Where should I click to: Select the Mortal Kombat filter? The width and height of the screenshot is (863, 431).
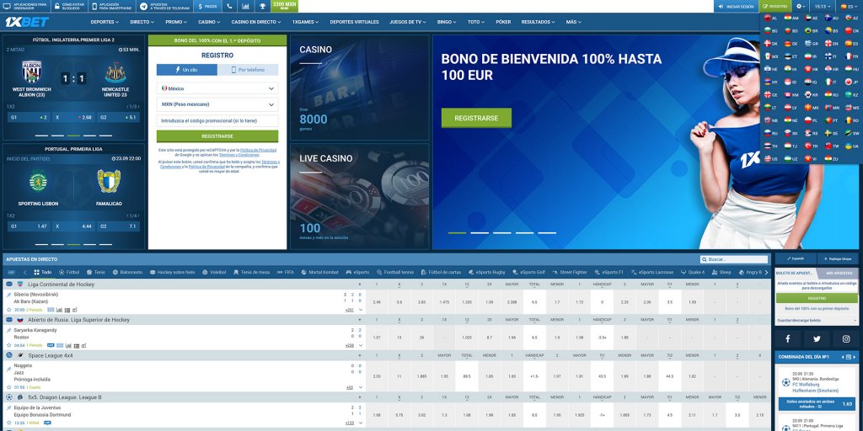[x=319, y=272]
